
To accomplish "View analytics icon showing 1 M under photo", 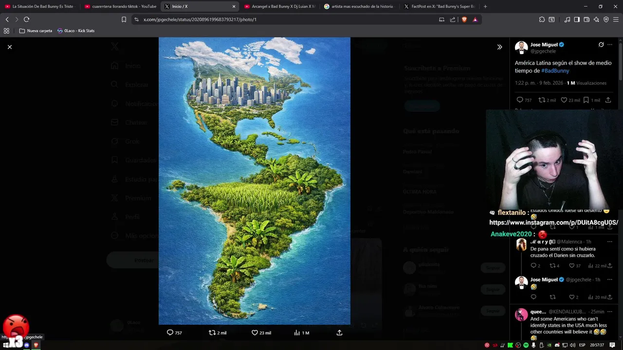I will (297, 332).
